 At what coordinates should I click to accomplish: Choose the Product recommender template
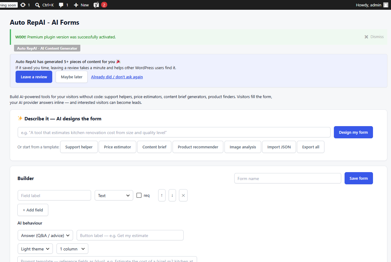198,147
